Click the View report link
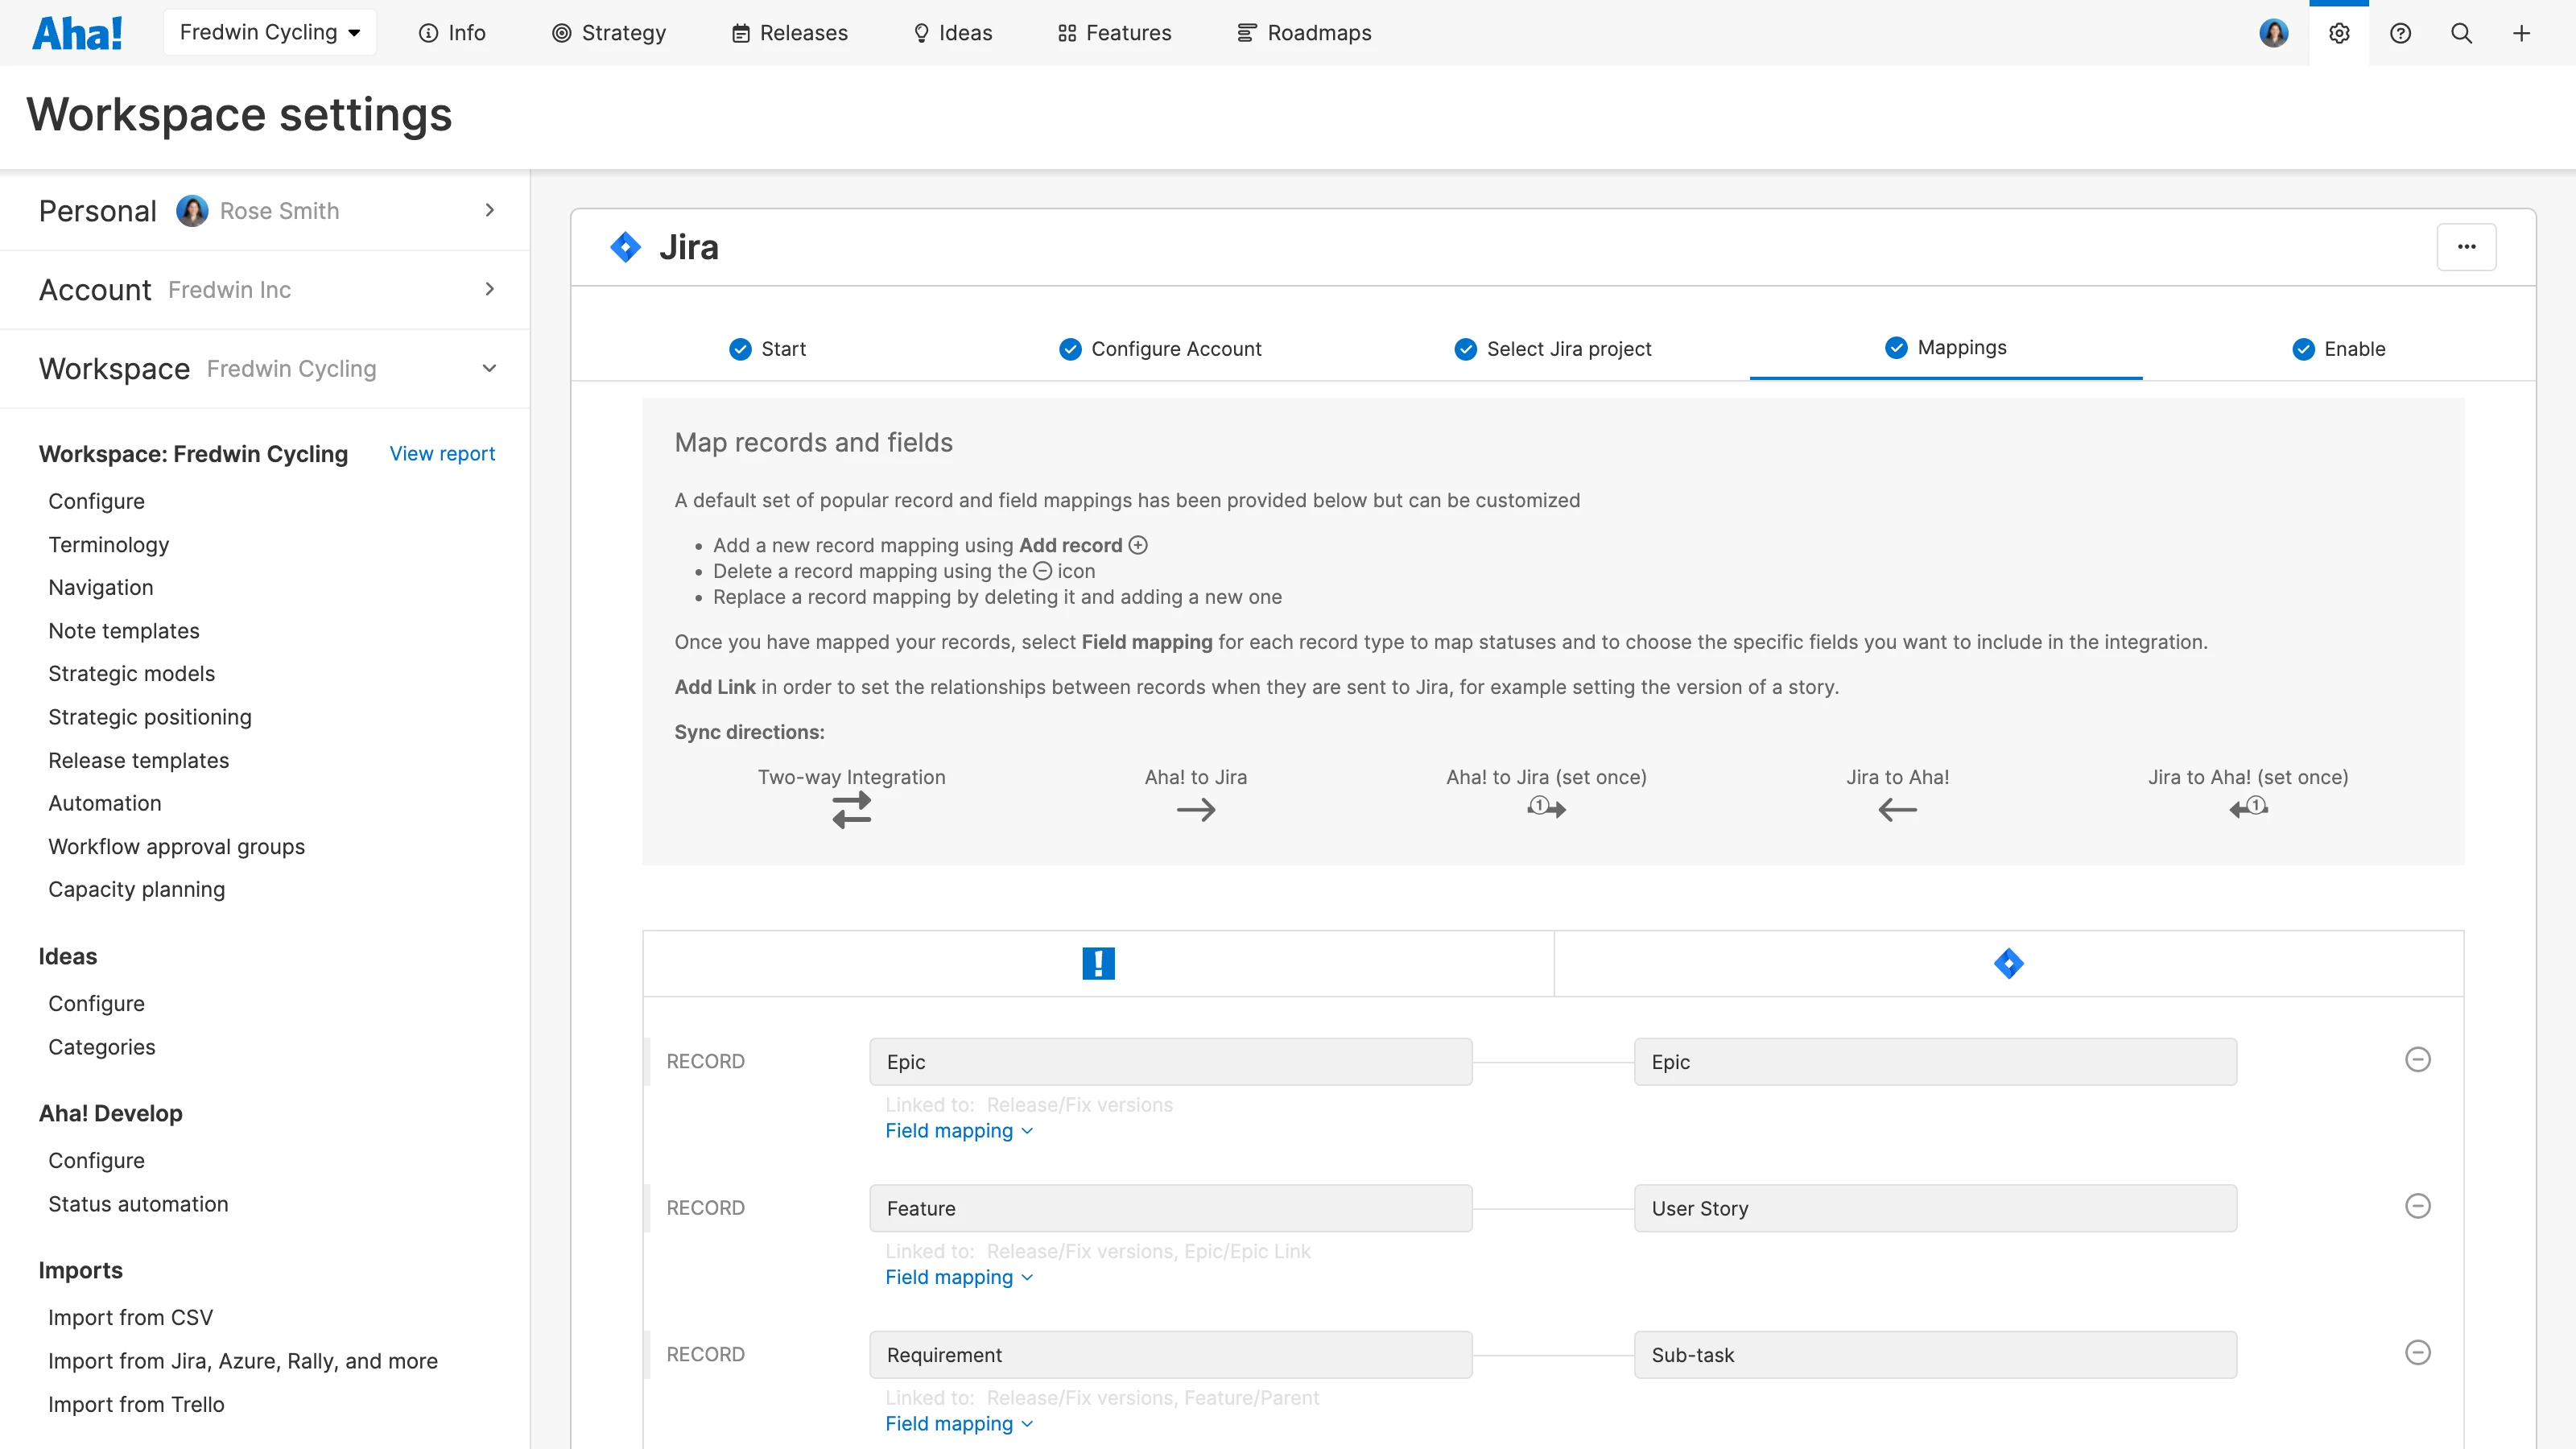Screen dimensions: 2576x1449 point(442,453)
